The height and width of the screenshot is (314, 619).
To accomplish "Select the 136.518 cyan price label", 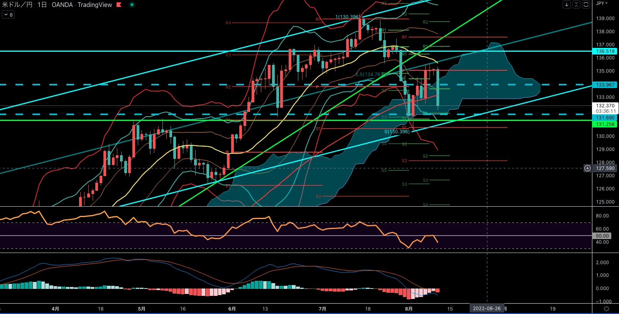I will click(x=605, y=51).
